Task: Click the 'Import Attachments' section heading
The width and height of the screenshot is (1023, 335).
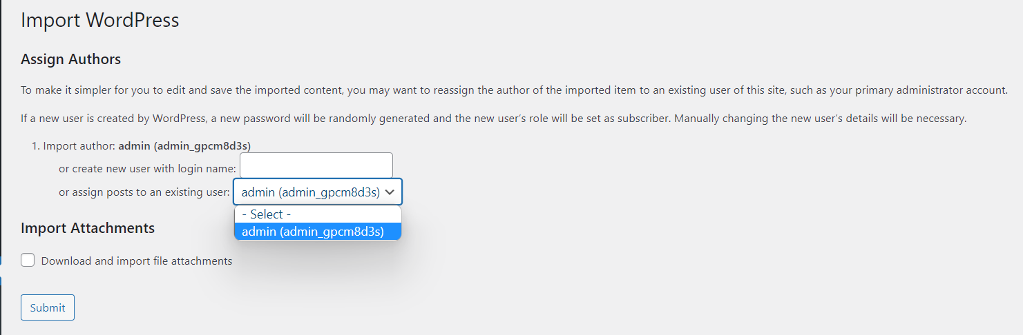Action: coord(88,228)
